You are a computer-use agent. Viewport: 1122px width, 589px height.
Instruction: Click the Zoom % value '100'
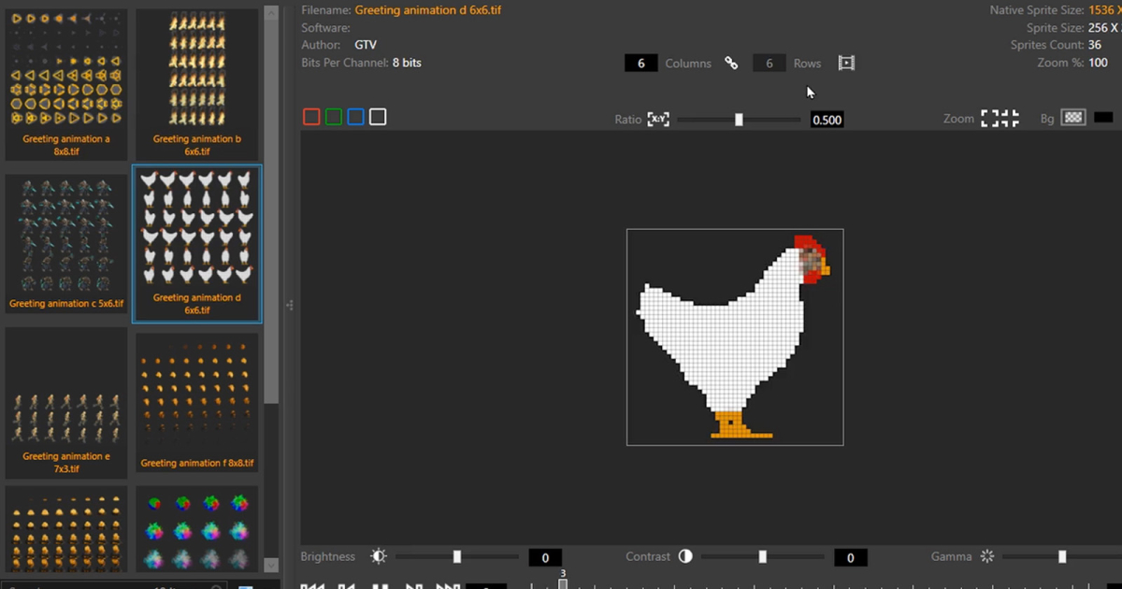click(x=1098, y=63)
